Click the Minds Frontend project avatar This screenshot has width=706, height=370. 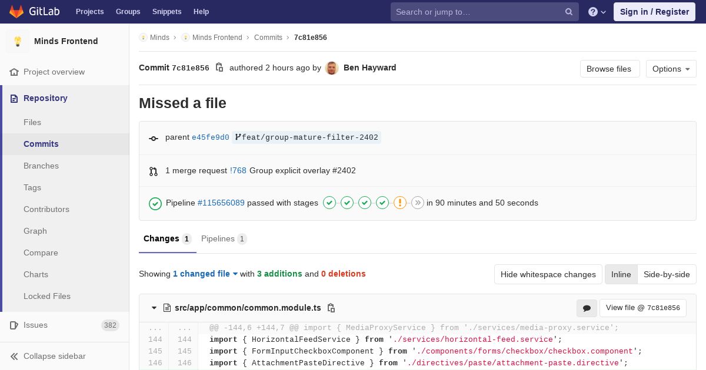[x=18, y=41]
